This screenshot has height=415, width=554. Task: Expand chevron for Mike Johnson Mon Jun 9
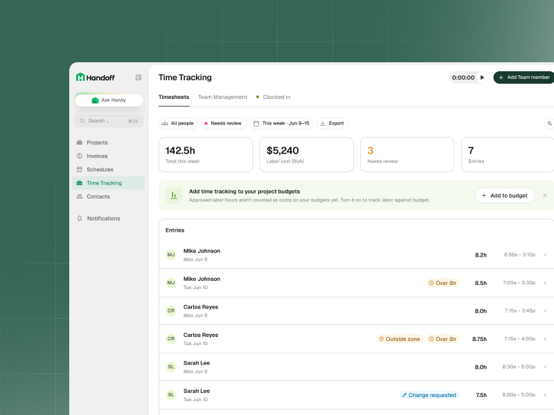pyautogui.click(x=545, y=255)
